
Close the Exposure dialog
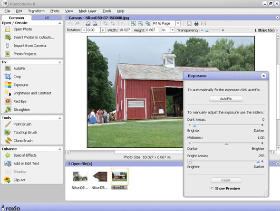tap(264, 76)
